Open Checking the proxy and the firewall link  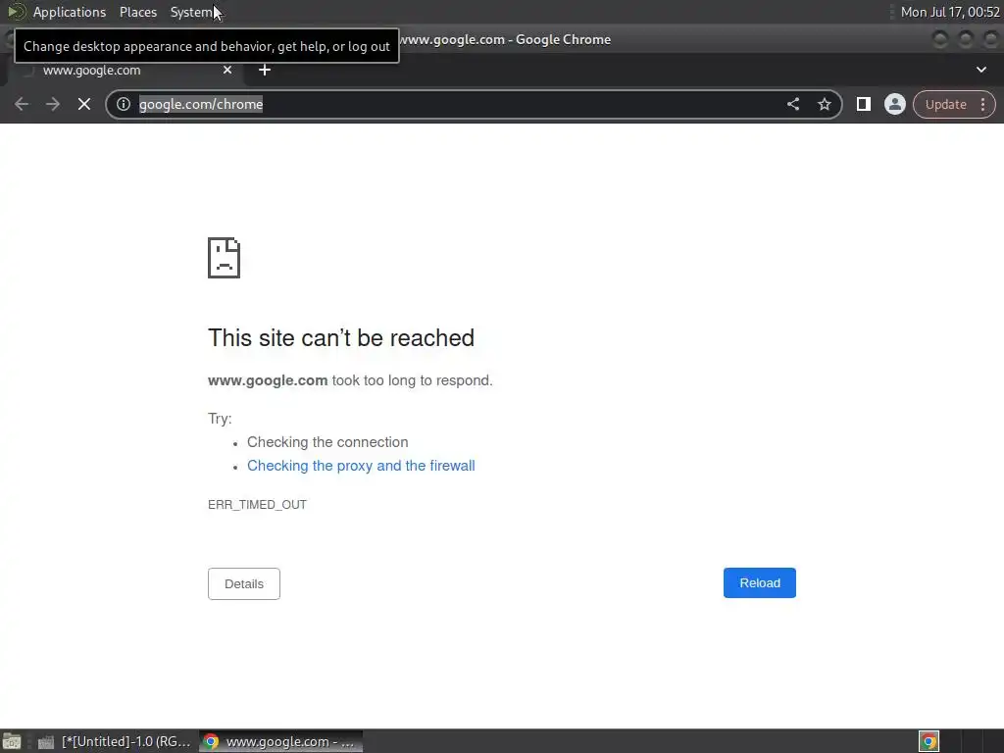click(x=361, y=466)
